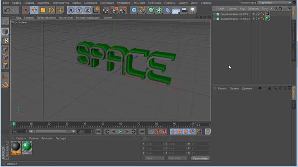This screenshot has width=298, height=167.
Task: Click Record Active Objects red button
Action: [151, 132]
